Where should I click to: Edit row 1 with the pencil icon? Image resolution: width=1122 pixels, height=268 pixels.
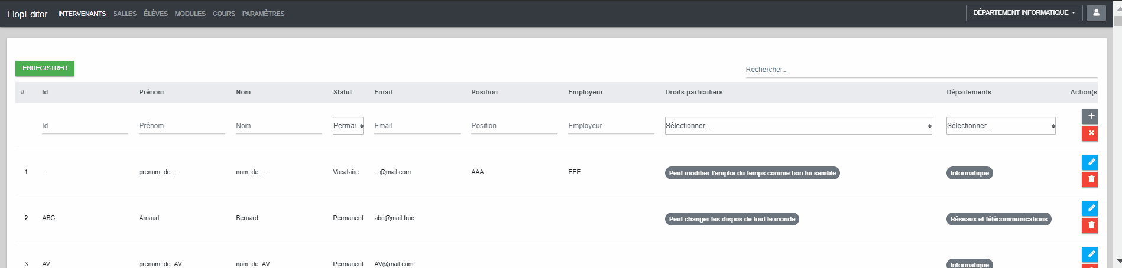[1089, 162]
